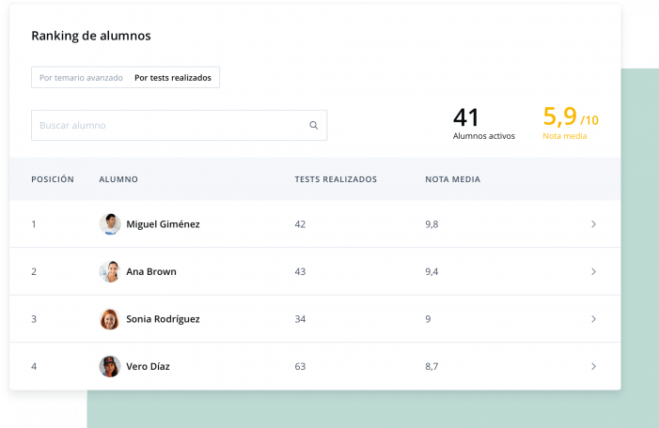This screenshot has height=428, width=659.
Task: Open Miguel Giménez student name
Action: coord(163,224)
